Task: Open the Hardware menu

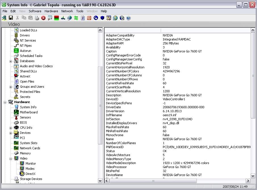Action: coord(51,11)
